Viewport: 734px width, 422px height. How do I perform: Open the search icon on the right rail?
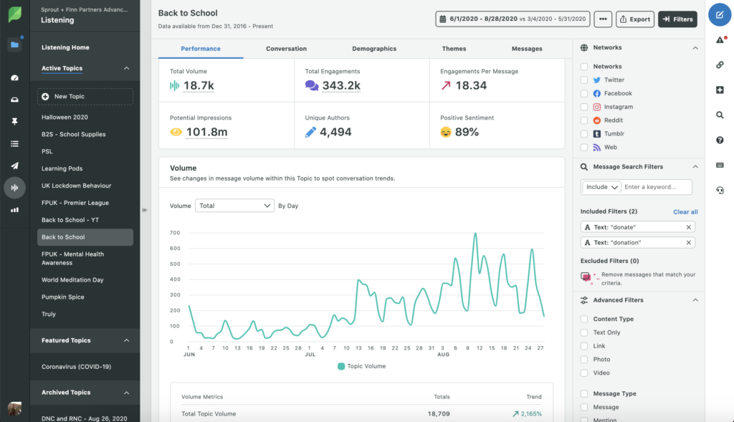click(720, 115)
